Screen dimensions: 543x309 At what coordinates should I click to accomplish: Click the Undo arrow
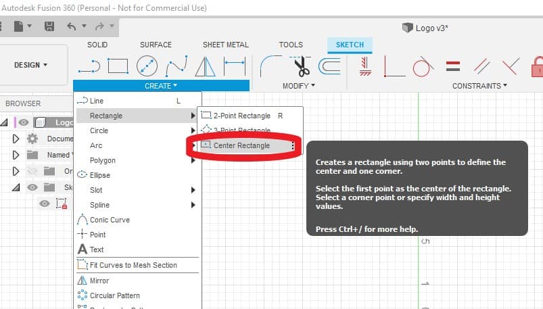coord(71,26)
